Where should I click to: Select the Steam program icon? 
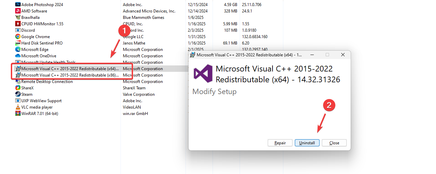pos(18,94)
